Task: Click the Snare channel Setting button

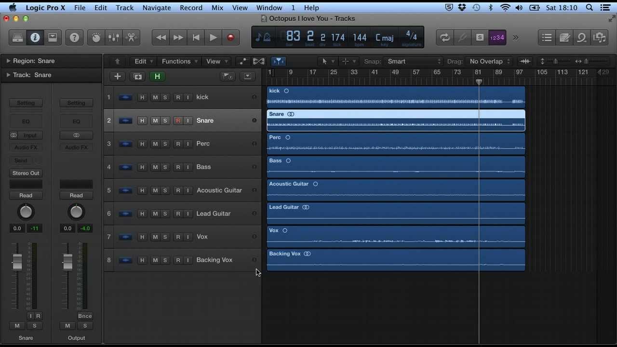Action: [x=26, y=103]
